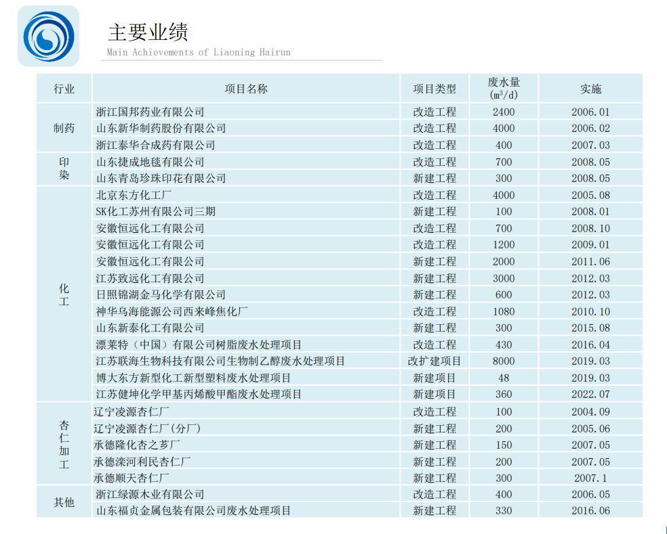
Task: Click 浙江国邦药业有限公司 project row
Action: click(340, 112)
